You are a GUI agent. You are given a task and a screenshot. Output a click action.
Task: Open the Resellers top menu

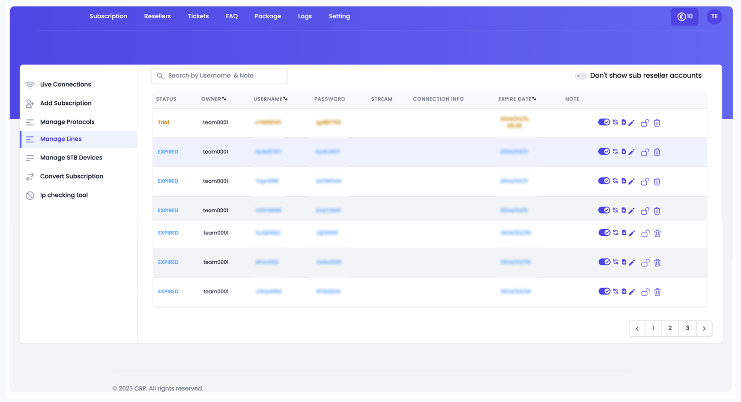coord(158,16)
